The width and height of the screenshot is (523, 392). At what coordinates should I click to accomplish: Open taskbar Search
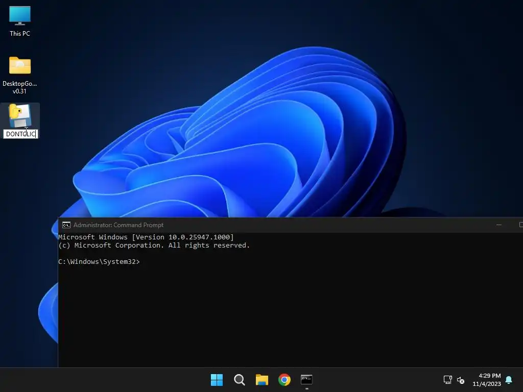pyautogui.click(x=239, y=380)
